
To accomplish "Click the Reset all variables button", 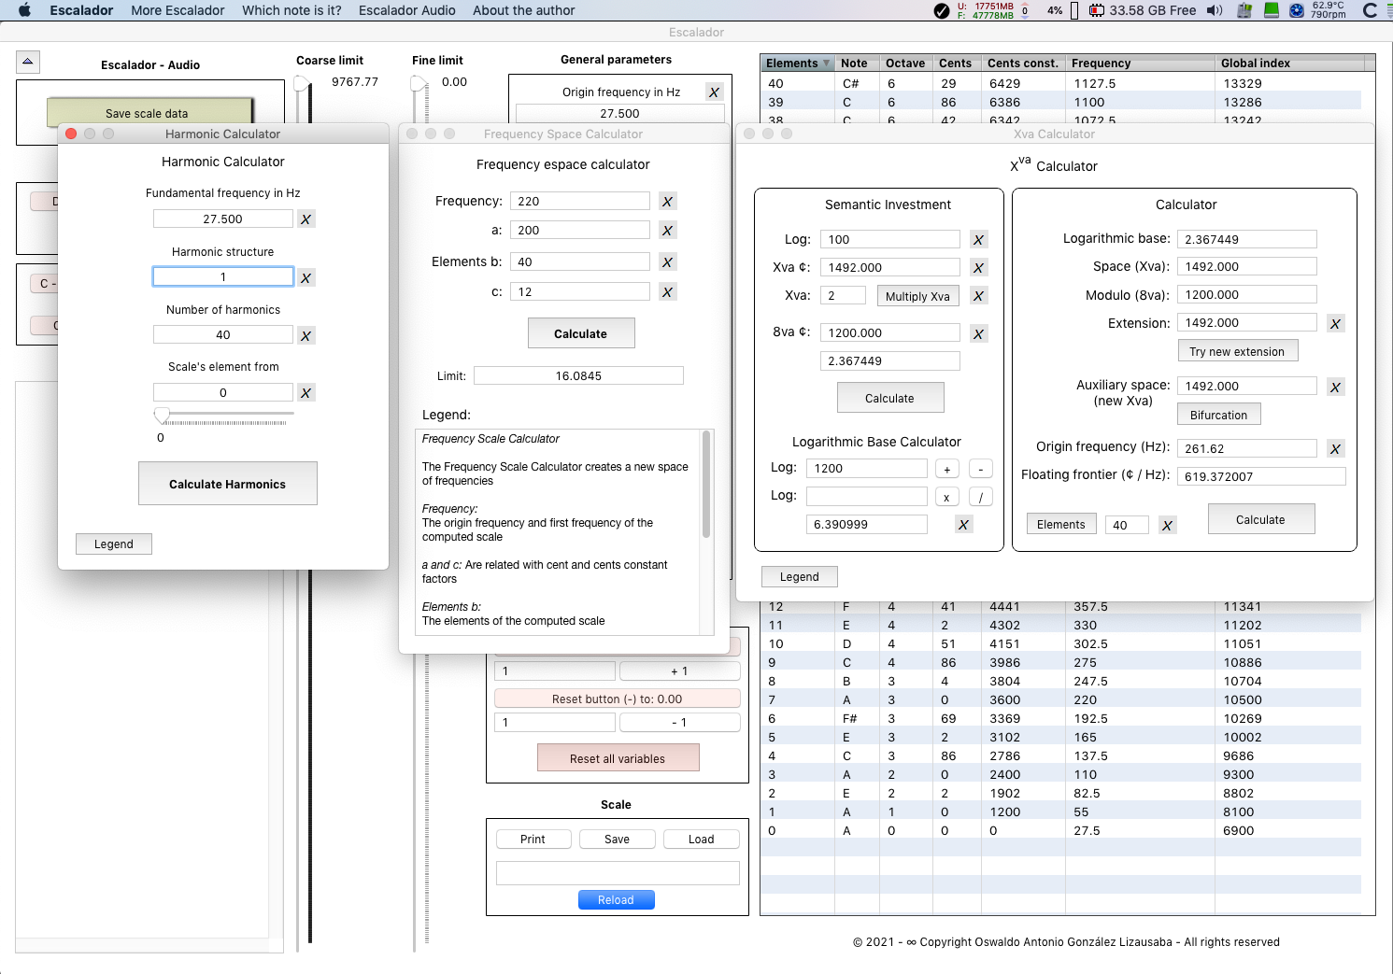I will point(618,758).
